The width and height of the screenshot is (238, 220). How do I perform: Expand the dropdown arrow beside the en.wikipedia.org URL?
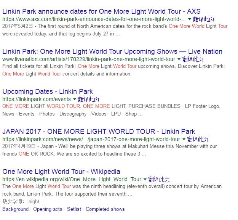[x=145, y=179]
